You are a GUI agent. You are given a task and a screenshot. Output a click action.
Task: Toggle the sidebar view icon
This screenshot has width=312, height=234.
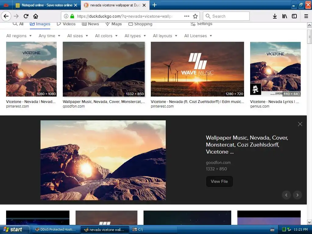coord(294,16)
